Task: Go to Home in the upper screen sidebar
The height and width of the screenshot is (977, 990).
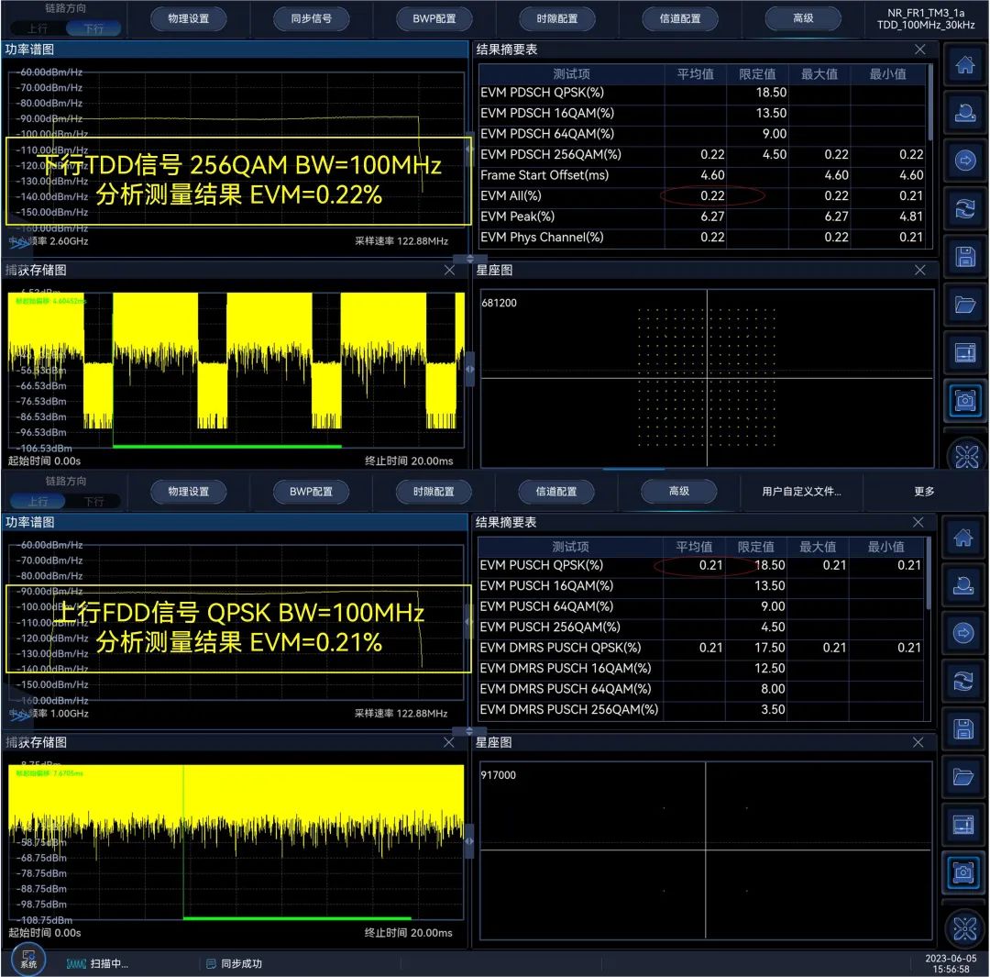Action: 964,64
